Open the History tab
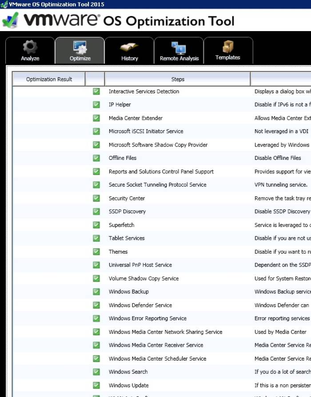Screen dimensions: 311x397 [129, 50]
